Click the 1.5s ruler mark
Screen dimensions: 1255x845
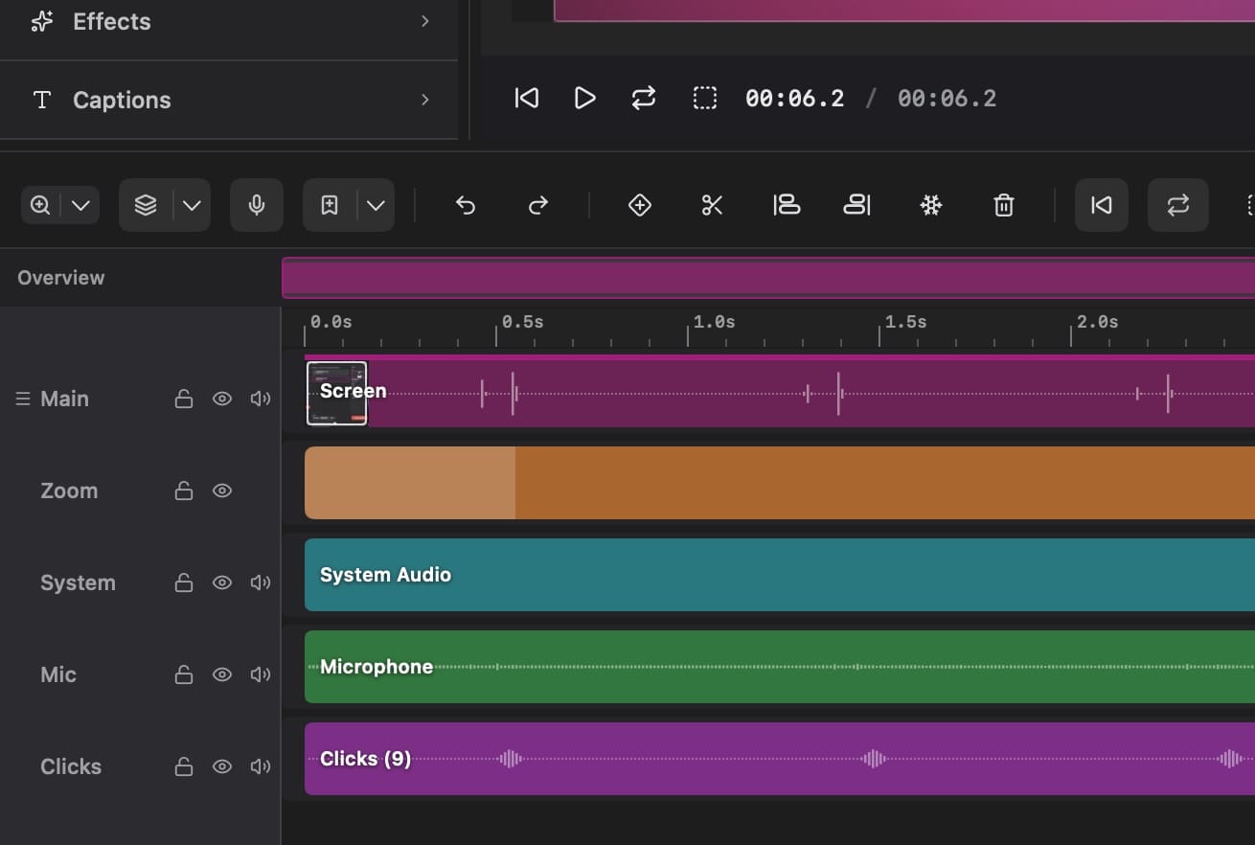click(x=905, y=322)
